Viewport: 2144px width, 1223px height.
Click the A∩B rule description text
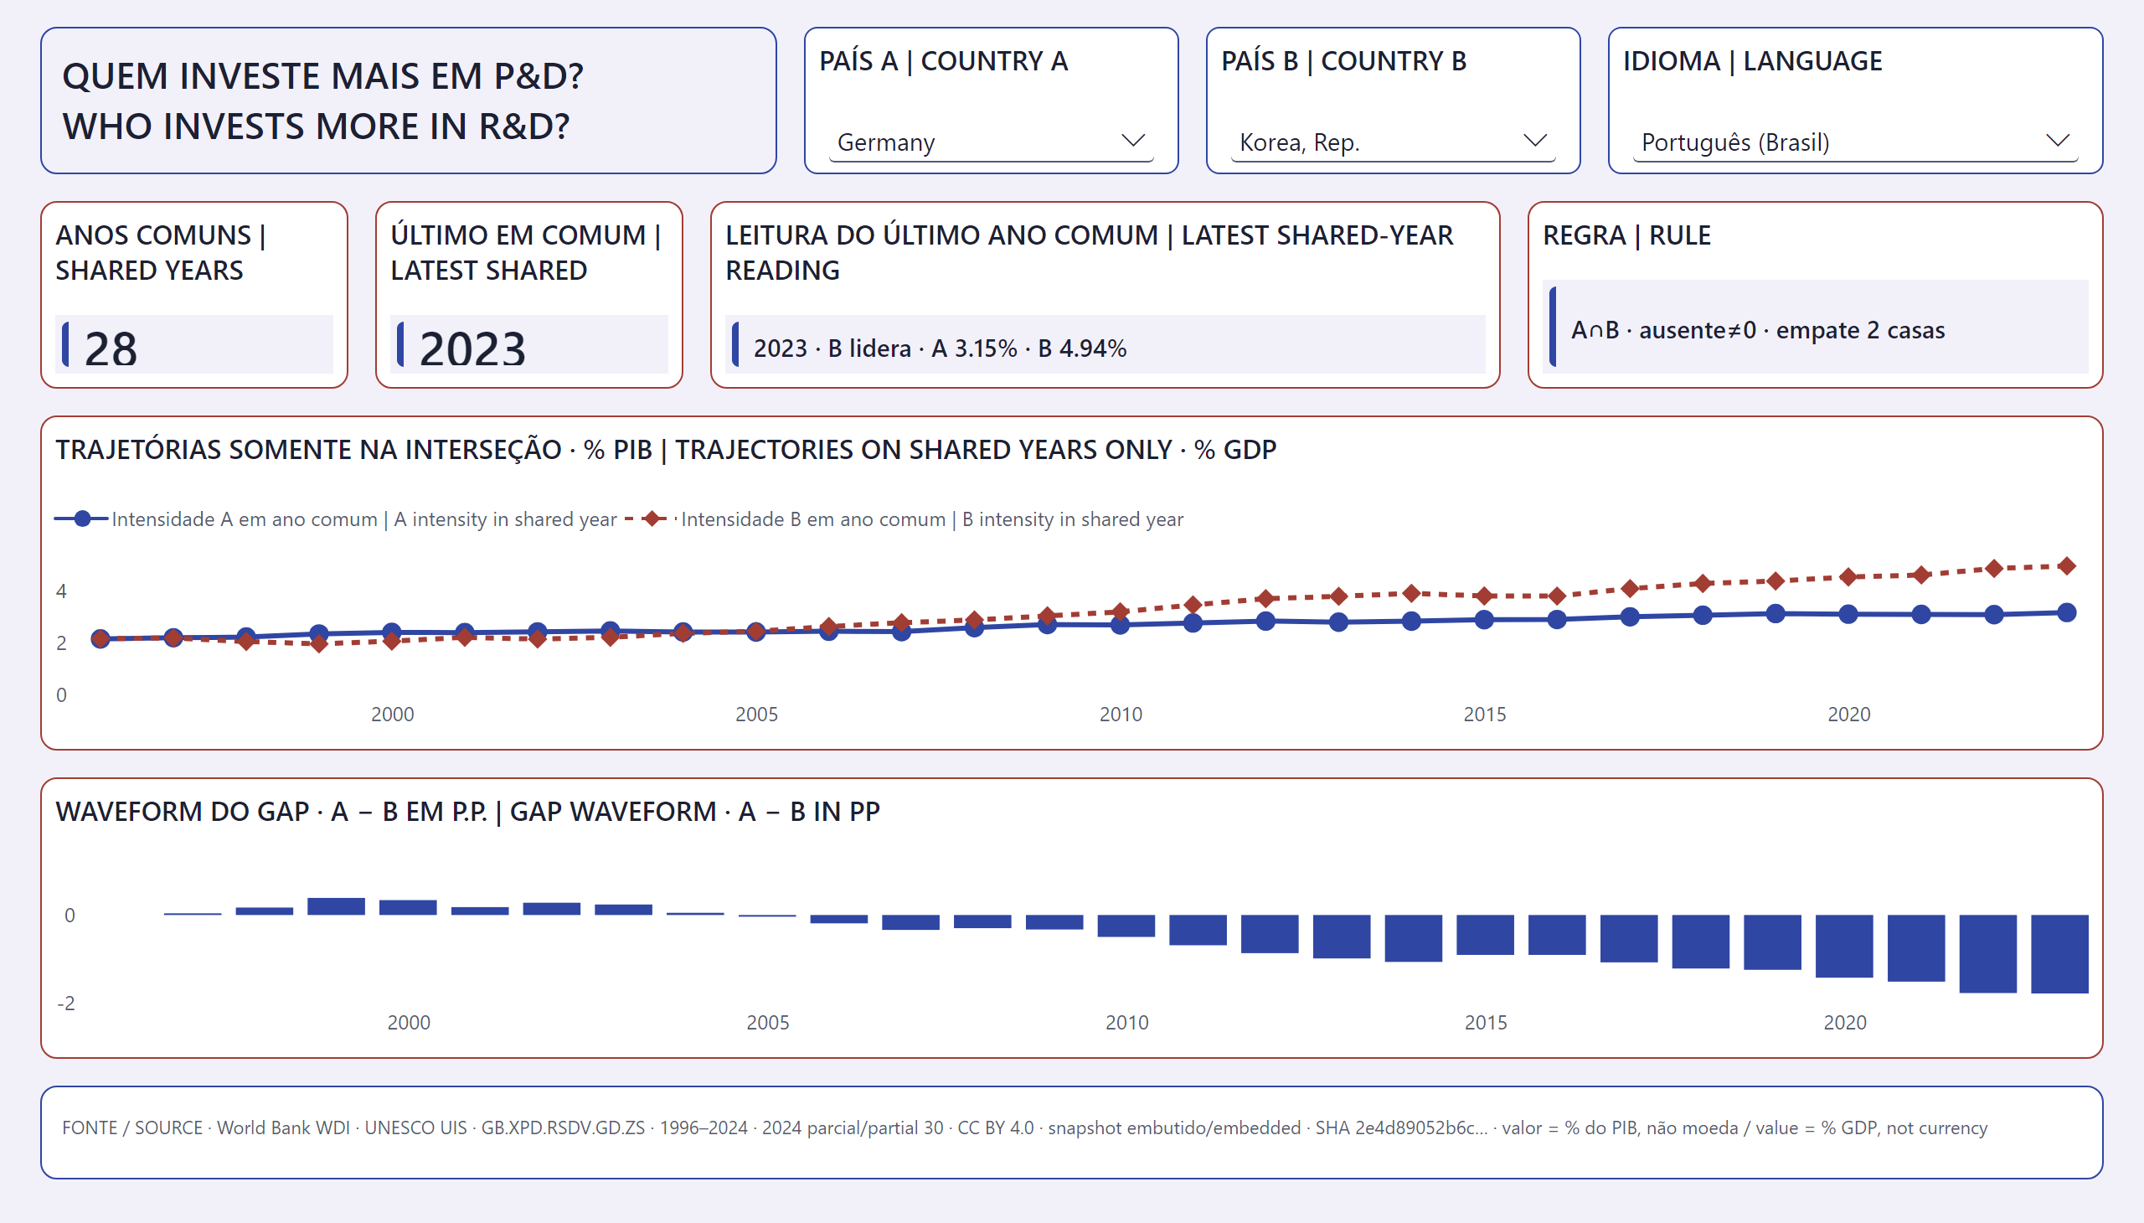[x=1758, y=330]
